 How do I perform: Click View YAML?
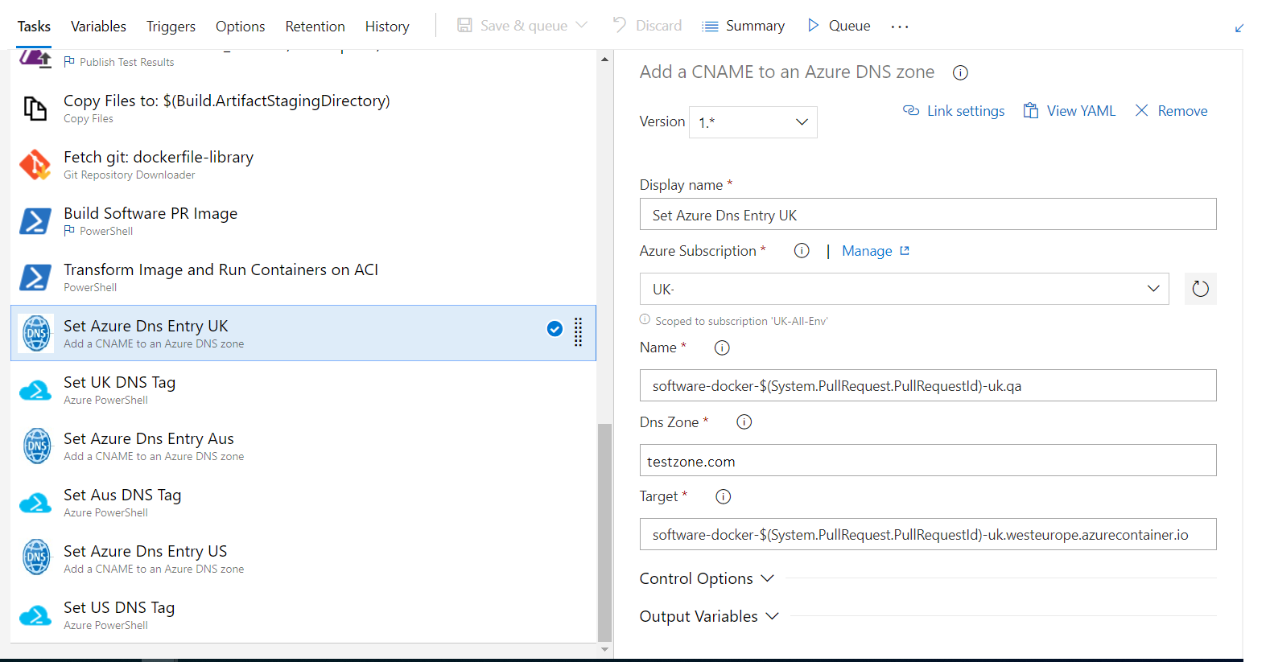1070,111
